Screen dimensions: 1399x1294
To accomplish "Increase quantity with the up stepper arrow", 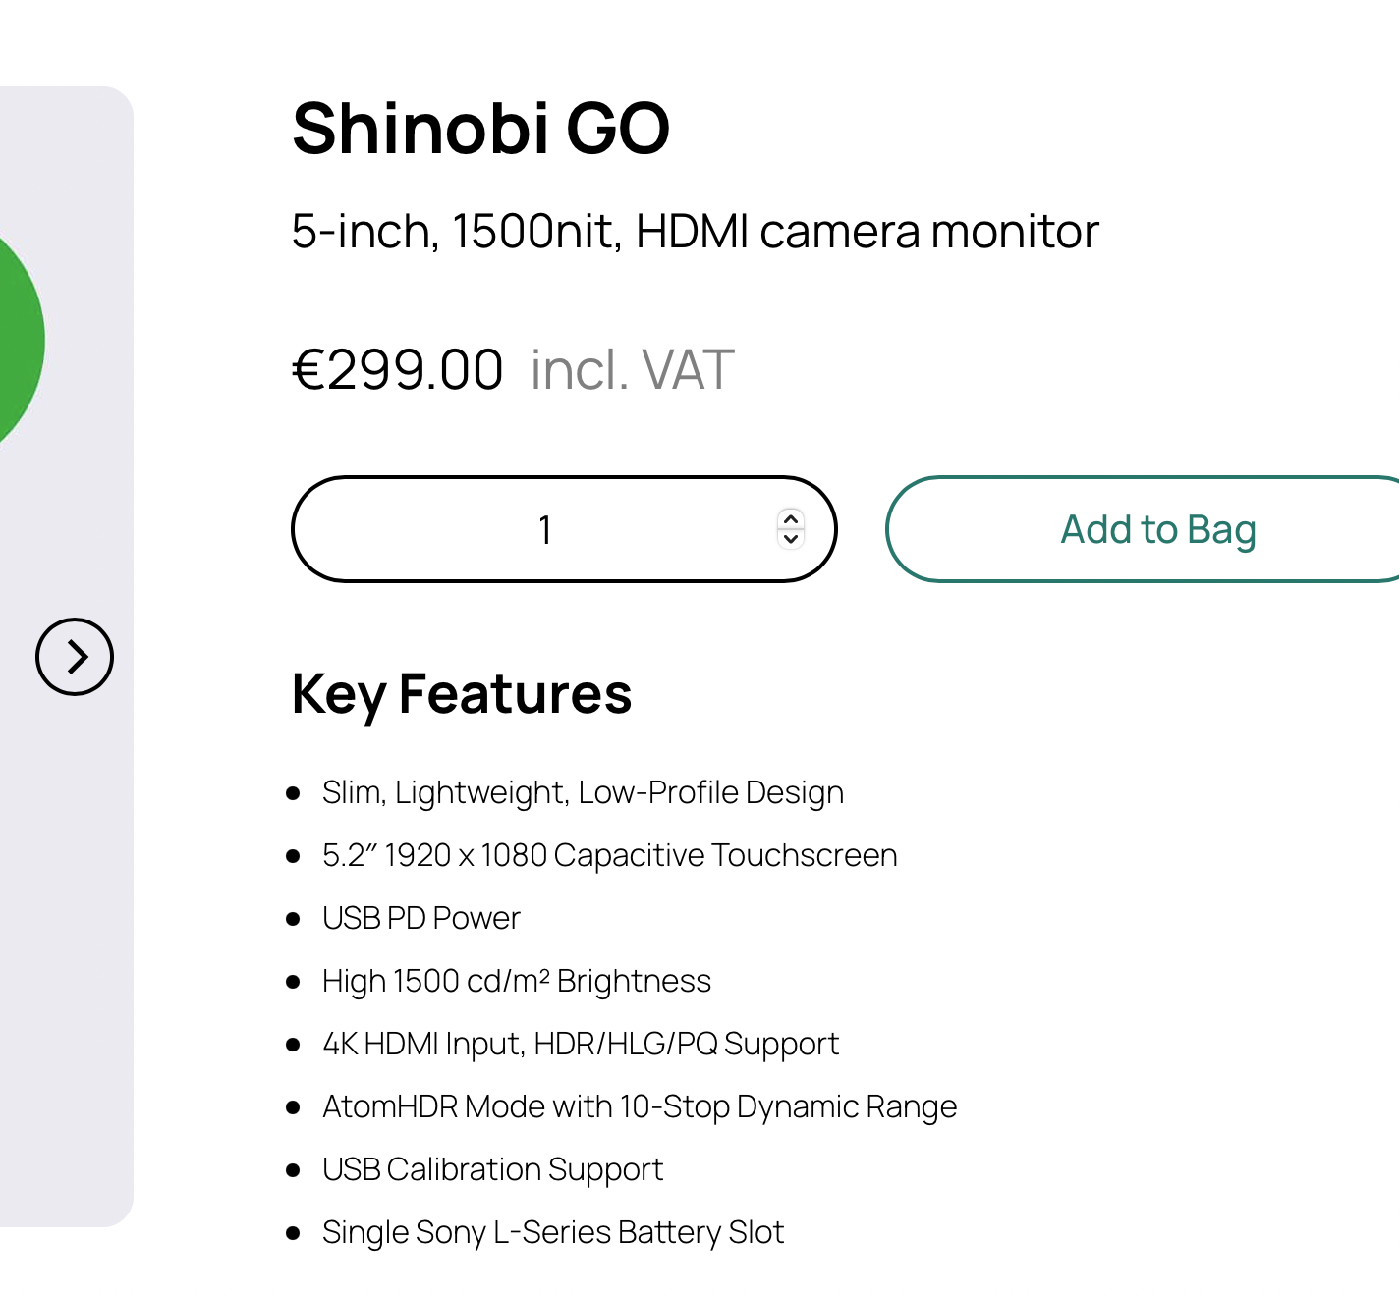I will coord(791,519).
